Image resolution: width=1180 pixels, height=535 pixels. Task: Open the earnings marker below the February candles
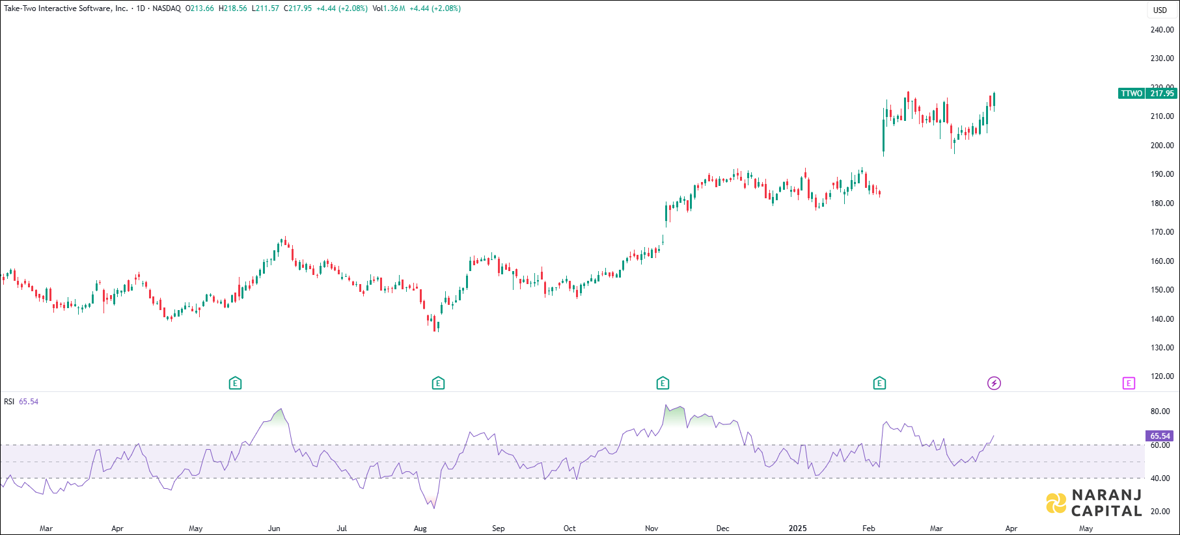pos(879,384)
